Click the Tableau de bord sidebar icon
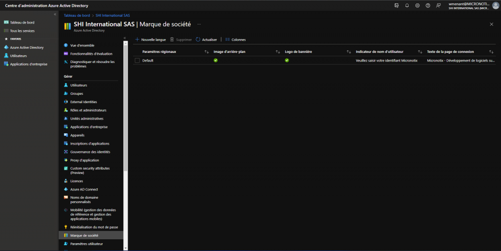Image resolution: width=501 pixels, height=251 pixels. pyautogui.click(x=6, y=22)
